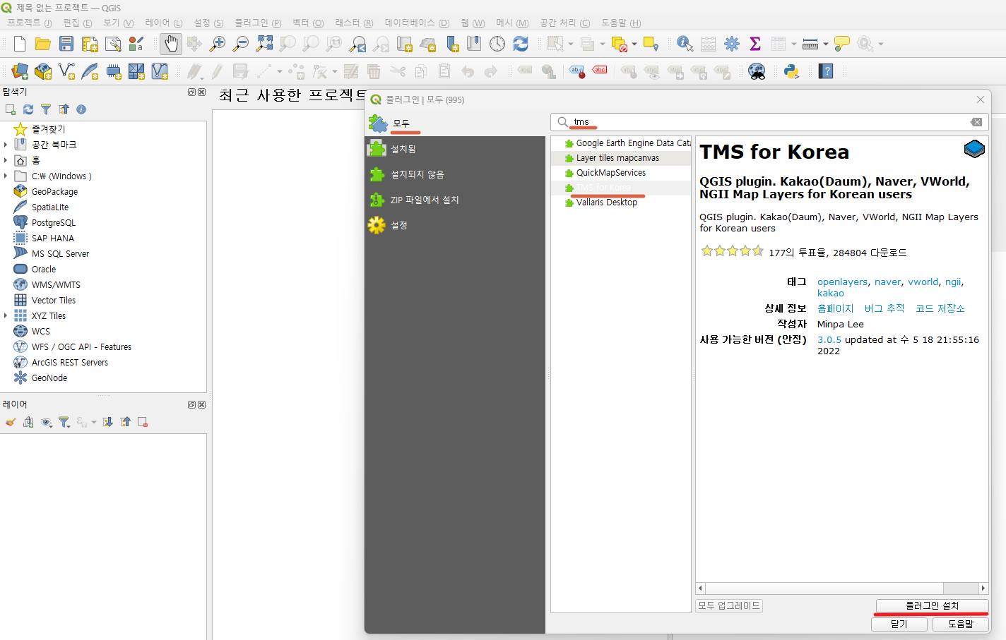
Task: Open the Temporal Controller clock icon
Action: pos(497,44)
